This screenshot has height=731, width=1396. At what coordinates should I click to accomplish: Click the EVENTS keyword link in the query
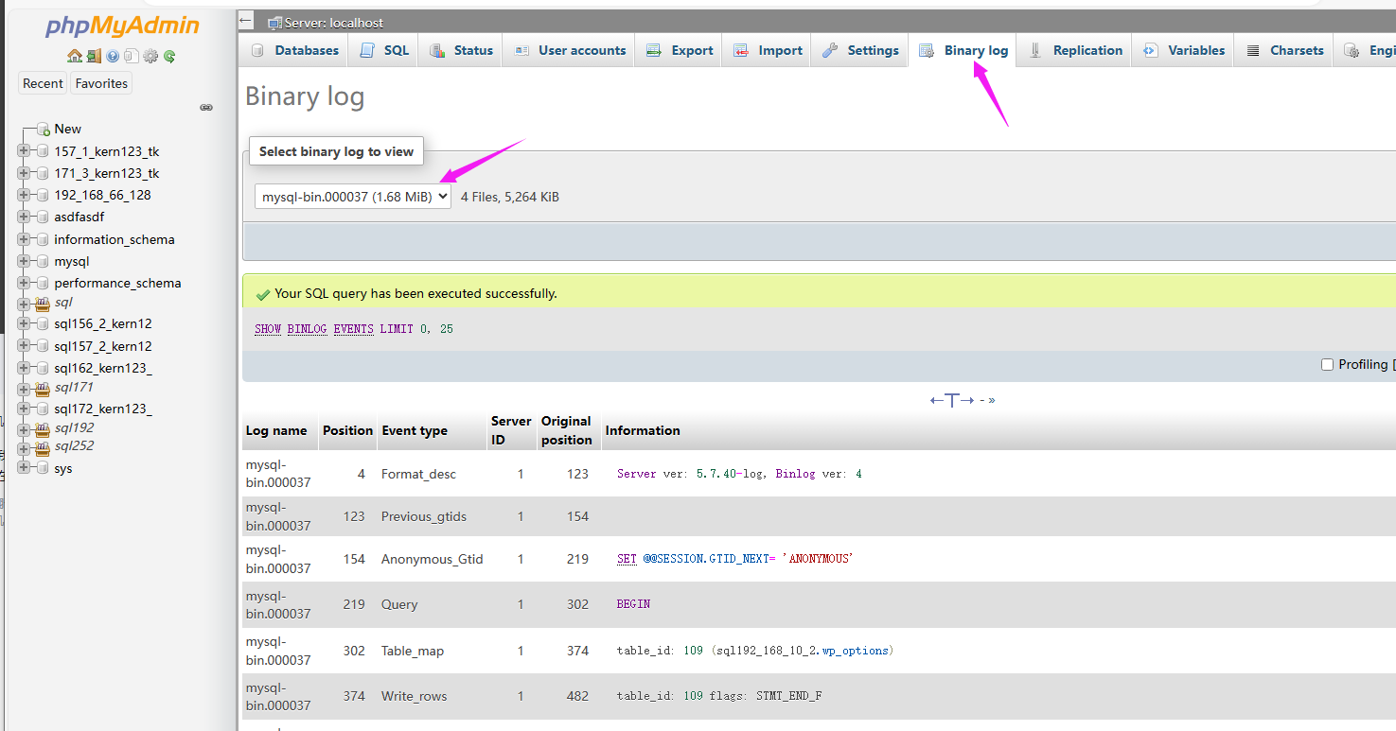[x=354, y=329]
